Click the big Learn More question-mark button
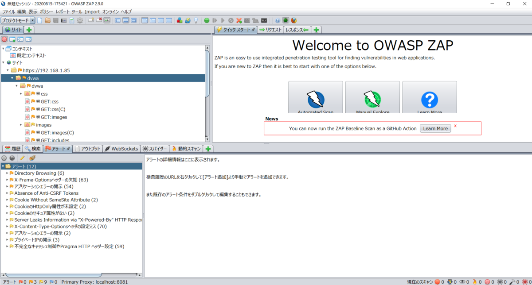The width and height of the screenshot is (532, 285). pyautogui.click(x=429, y=97)
